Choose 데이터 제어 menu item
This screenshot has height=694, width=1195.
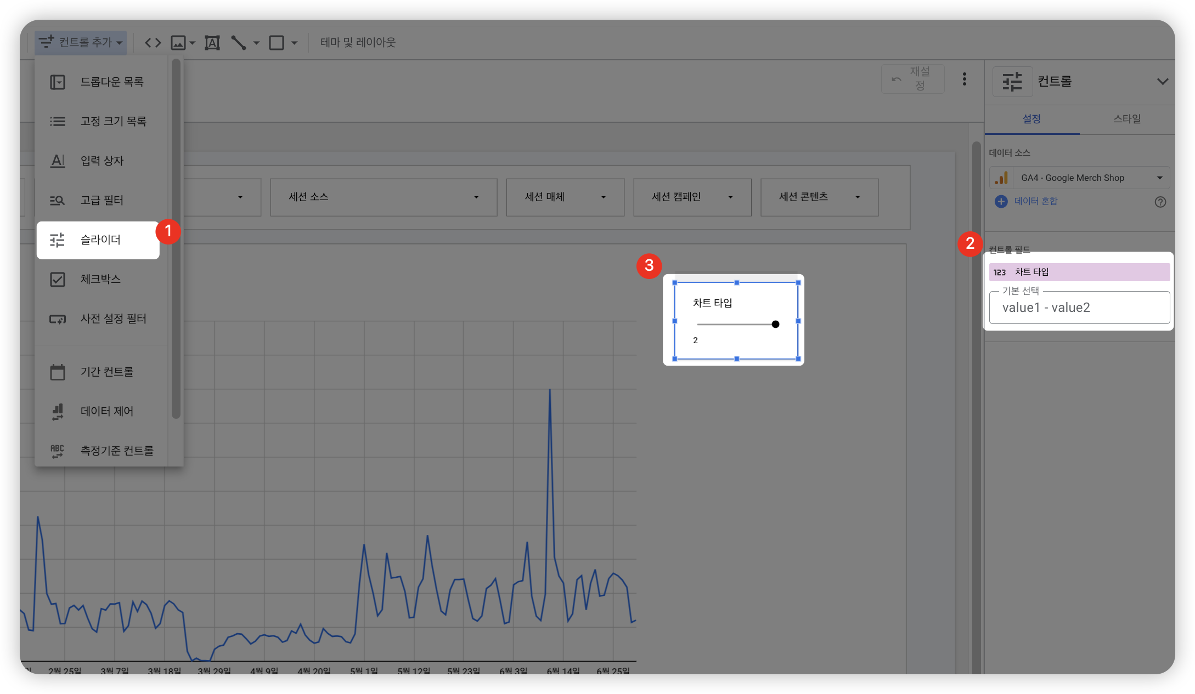(x=102, y=411)
